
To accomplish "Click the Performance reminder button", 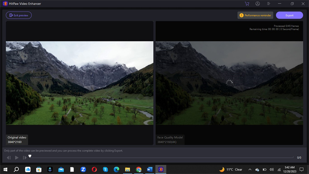I will pos(255,15).
